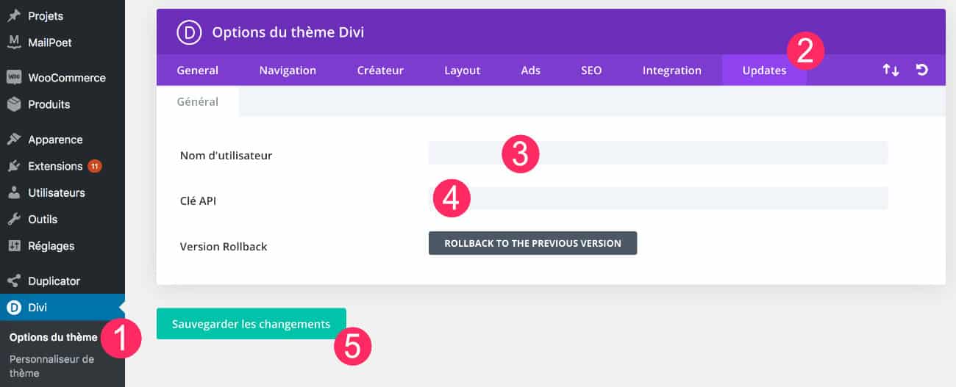This screenshot has height=387, width=956.
Task: Click the Nom d'utilisateur input field
Action: pos(658,153)
